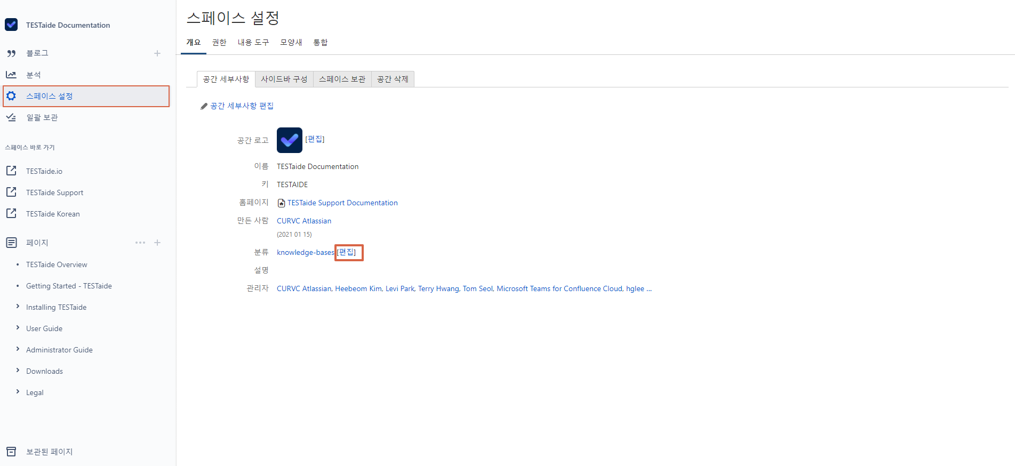This screenshot has width=1015, height=466.
Task: Expand the Administrator Guide chevron
Action: (18, 349)
